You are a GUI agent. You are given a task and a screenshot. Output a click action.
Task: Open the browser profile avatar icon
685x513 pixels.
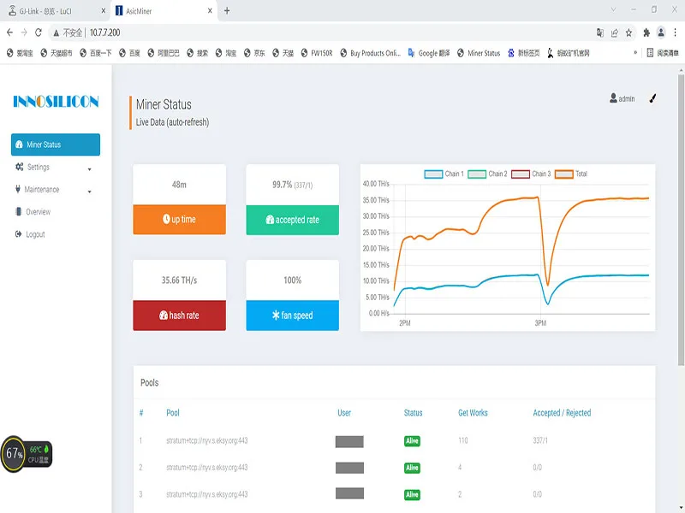coord(661,32)
